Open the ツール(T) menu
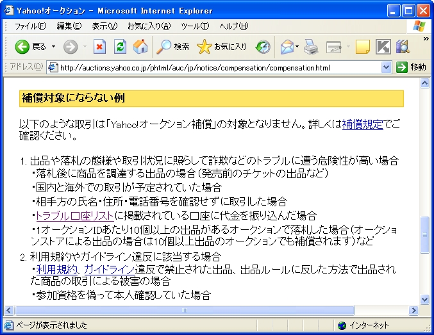Screen dimensions: 434x335 click(195, 26)
